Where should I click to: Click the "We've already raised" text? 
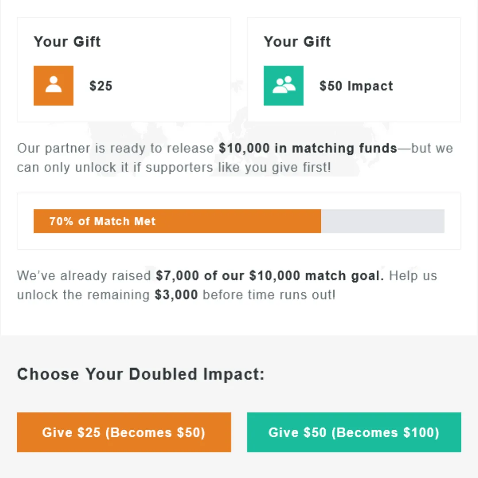[84, 276]
